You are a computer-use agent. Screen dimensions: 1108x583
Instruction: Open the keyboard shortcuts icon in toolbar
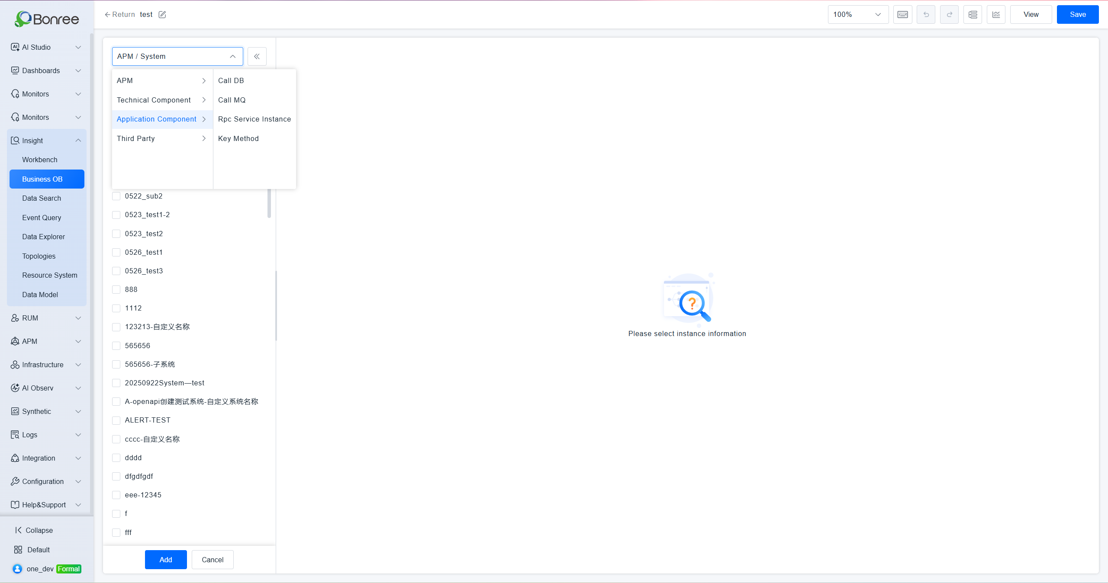(x=902, y=15)
